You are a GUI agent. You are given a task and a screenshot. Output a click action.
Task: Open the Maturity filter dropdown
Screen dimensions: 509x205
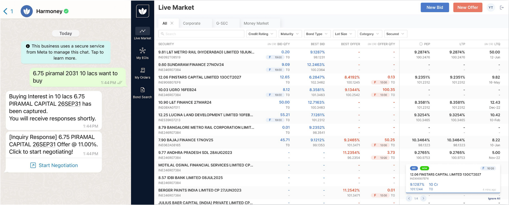(x=290, y=34)
